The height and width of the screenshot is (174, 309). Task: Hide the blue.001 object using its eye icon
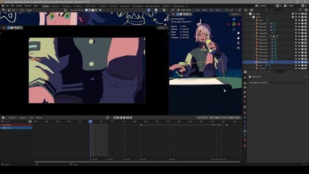click(299, 24)
